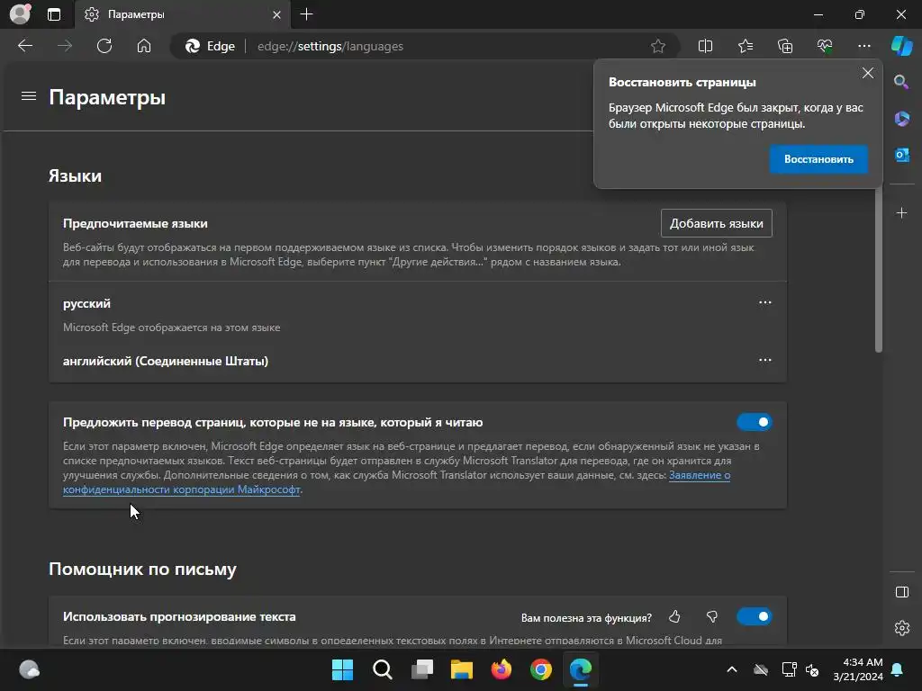Image resolution: width=922 pixels, height=691 pixels.
Task: Open clock and date panel
Action: 858,669
